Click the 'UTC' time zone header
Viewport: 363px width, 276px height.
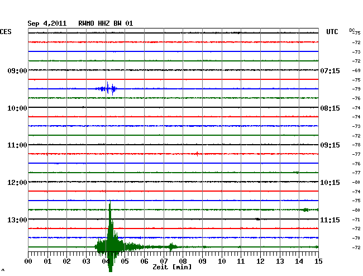click(332, 32)
